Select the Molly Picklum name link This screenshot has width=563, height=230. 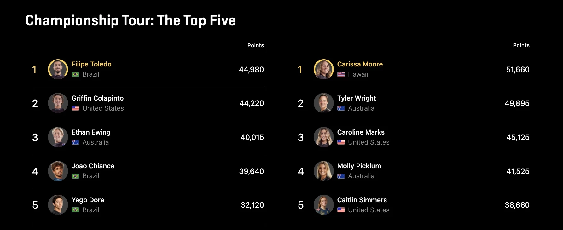(359, 166)
